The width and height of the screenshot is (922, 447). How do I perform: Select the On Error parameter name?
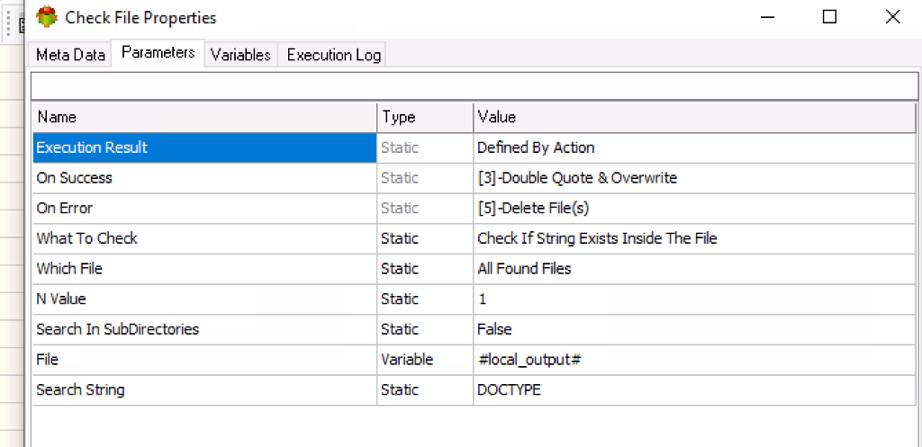204,208
